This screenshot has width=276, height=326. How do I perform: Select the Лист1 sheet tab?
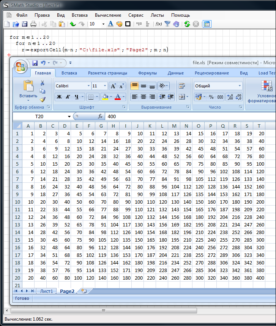pyautogui.click(x=46, y=291)
